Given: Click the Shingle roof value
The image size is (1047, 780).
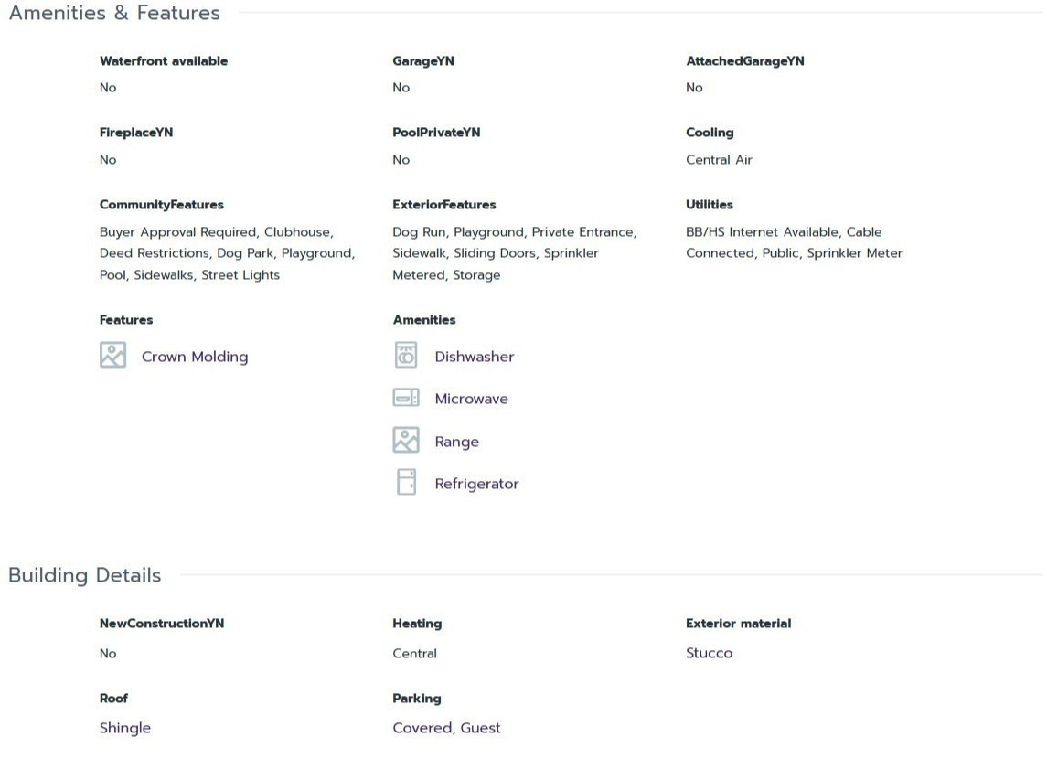Looking at the screenshot, I should coord(125,729).
